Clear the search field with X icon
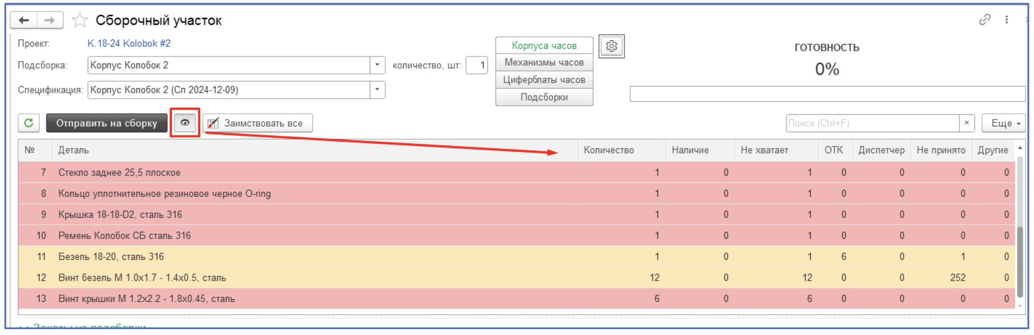Image resolution: width=1034 pixels, height=335 pixels. tap(967, 123)
